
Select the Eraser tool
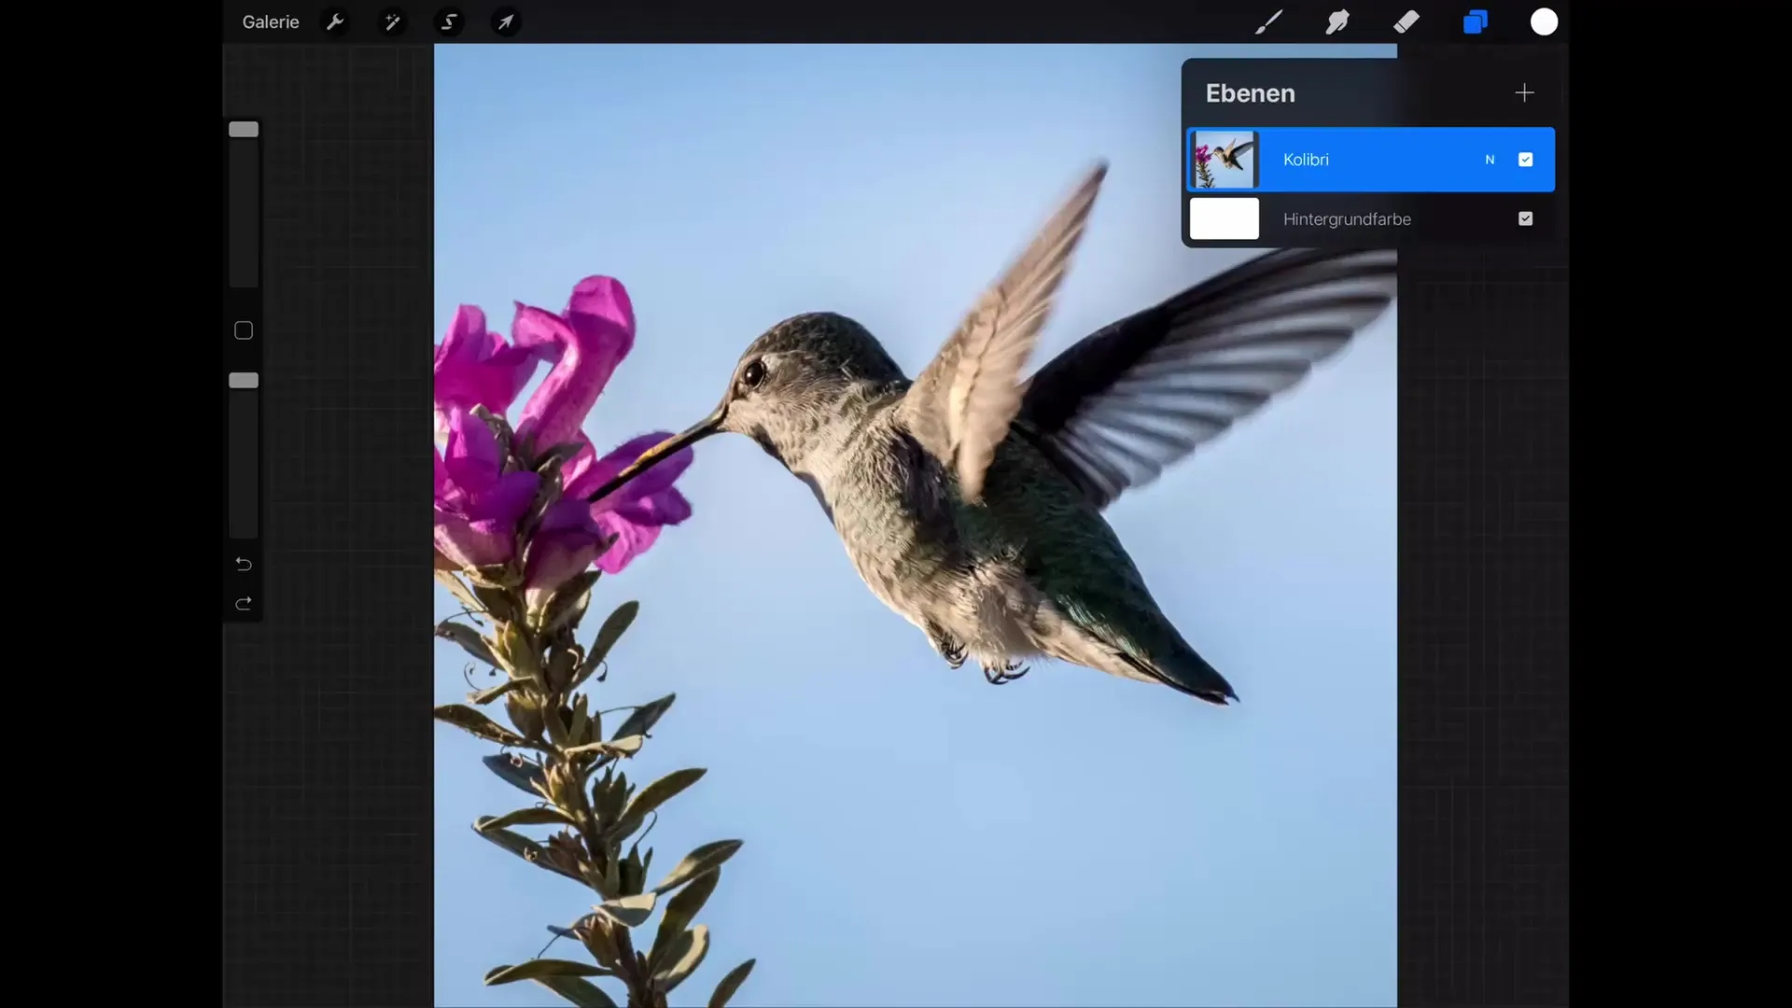tap(1407, 21)
